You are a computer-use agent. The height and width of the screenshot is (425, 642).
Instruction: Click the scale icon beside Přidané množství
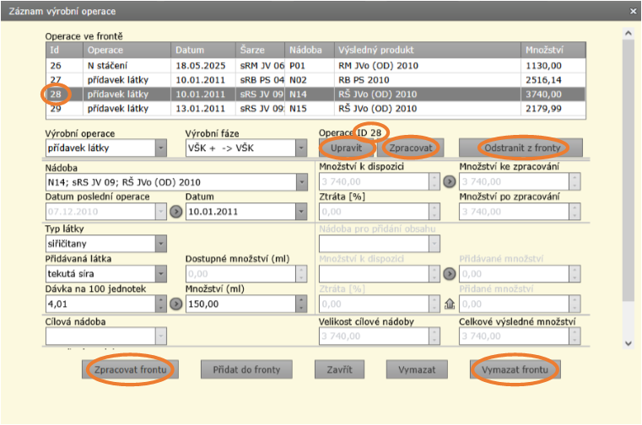(x=448, y=304)
